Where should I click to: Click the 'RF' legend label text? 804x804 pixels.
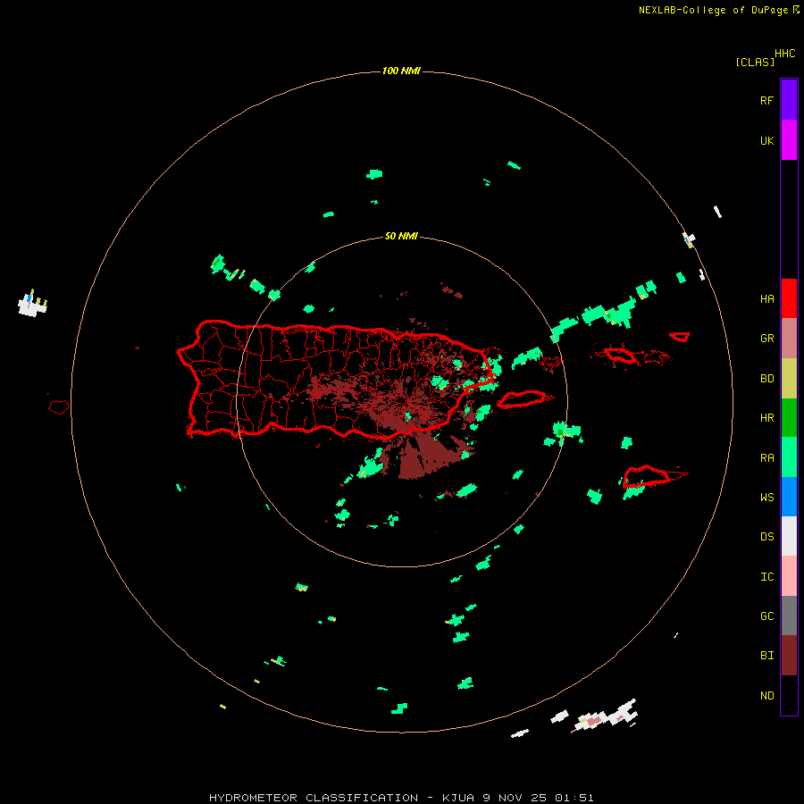pyautogui.click(x=766, y=100)
